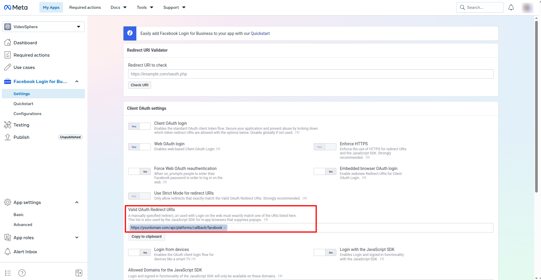
Task: Toggle Force Web OAuth reauthentication switch
Action: pyautogui.click(x=139, y=171)
